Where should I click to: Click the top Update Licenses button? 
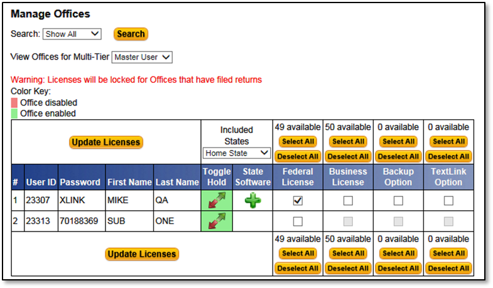pos(106,142)
